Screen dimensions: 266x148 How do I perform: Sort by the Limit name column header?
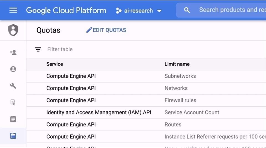(x=177, y=64)
